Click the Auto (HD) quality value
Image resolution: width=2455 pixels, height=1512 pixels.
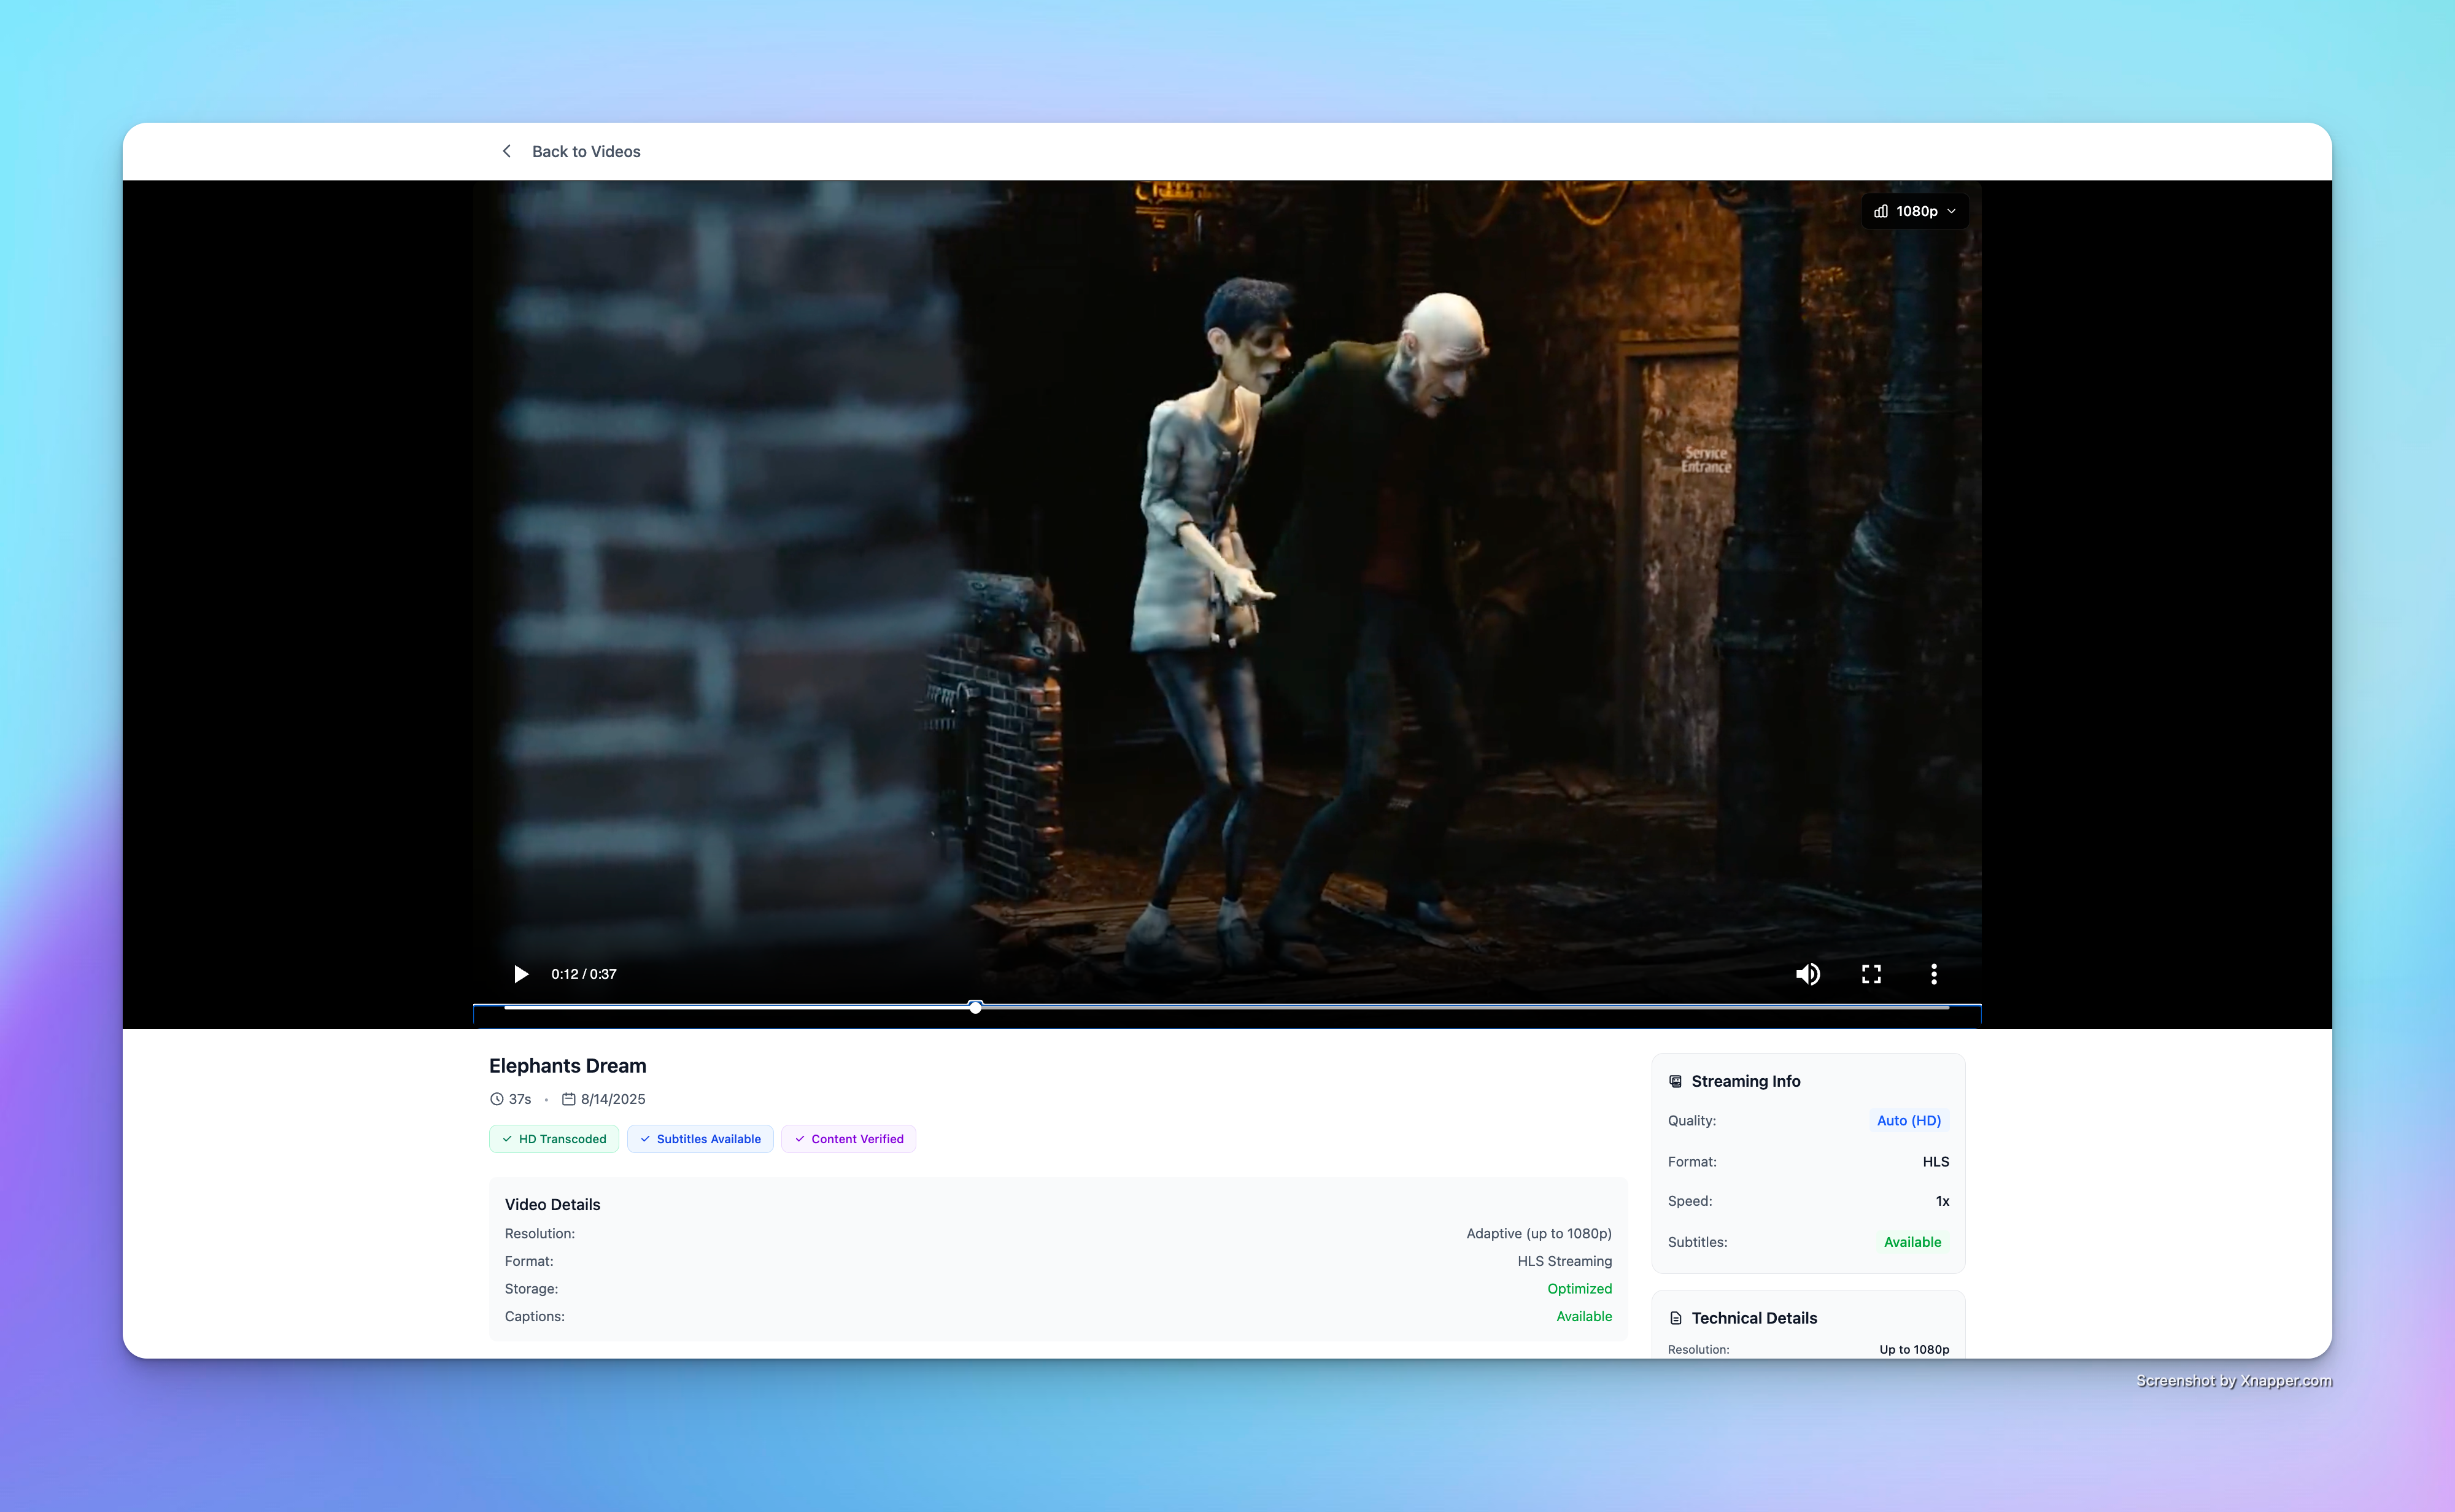pos(1909,1121)
